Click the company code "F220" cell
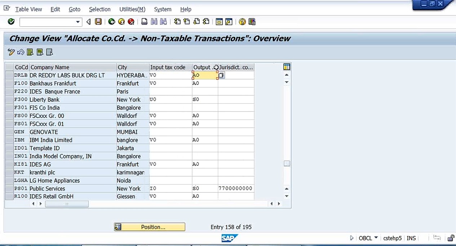The image size is (456, 246). [21, 91]
